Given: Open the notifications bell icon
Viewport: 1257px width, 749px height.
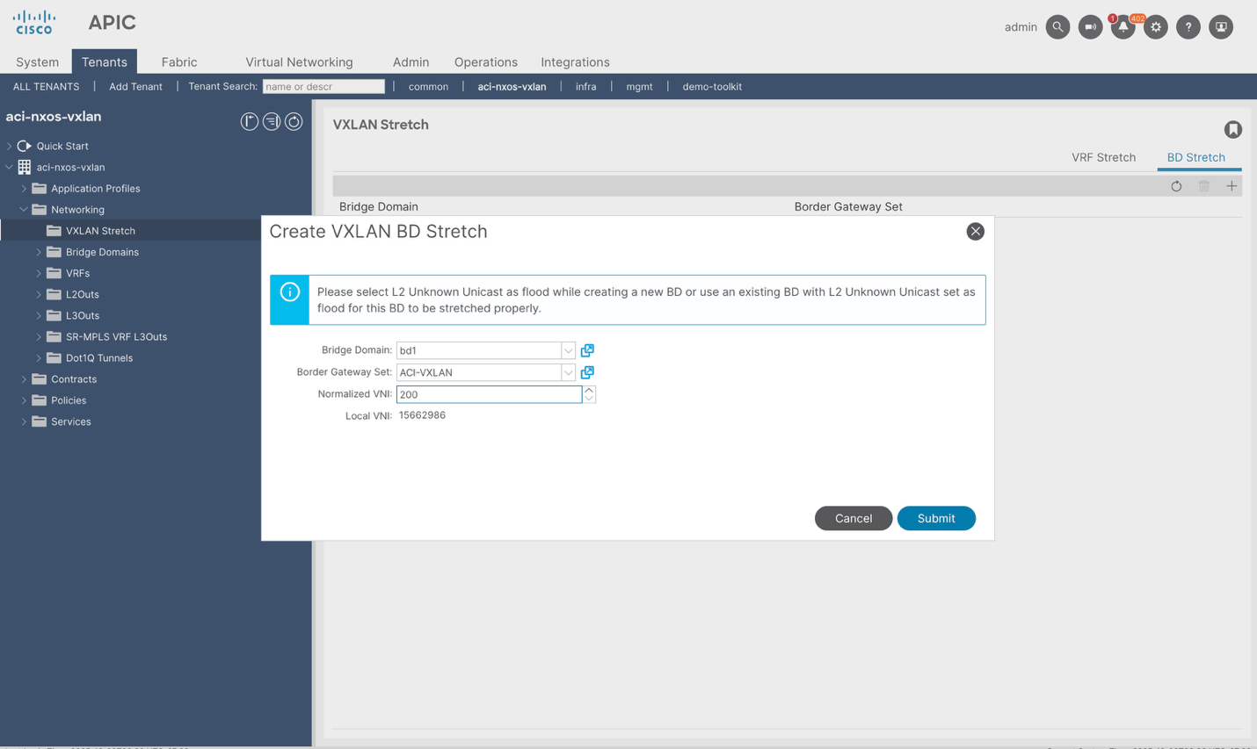Looking at the screenshot, I should (1123, 27).
